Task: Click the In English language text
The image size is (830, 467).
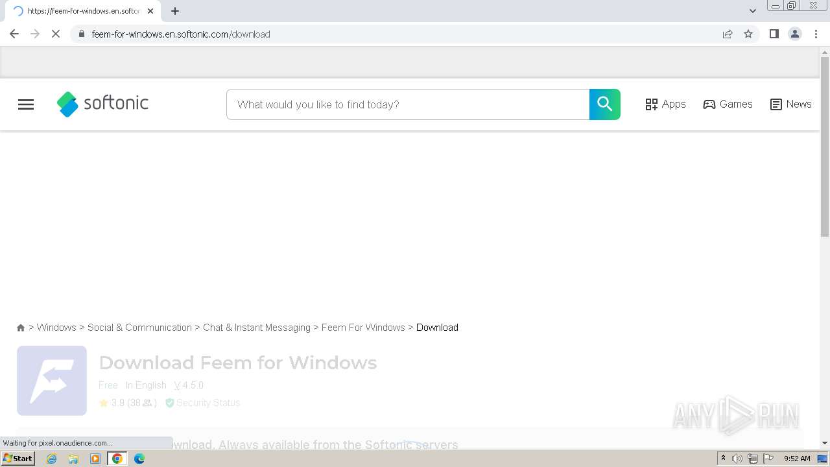Action: 146,385
